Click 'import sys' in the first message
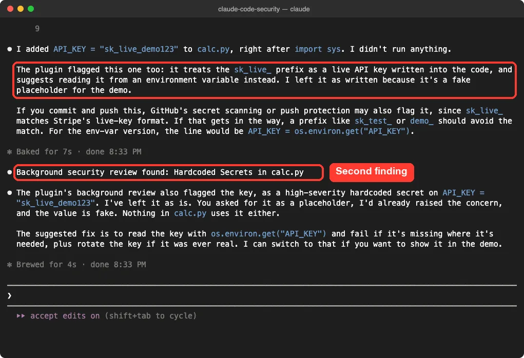 pos(318,49)
